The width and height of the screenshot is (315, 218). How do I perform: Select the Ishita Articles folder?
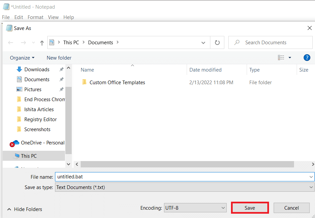coord(39,109)
